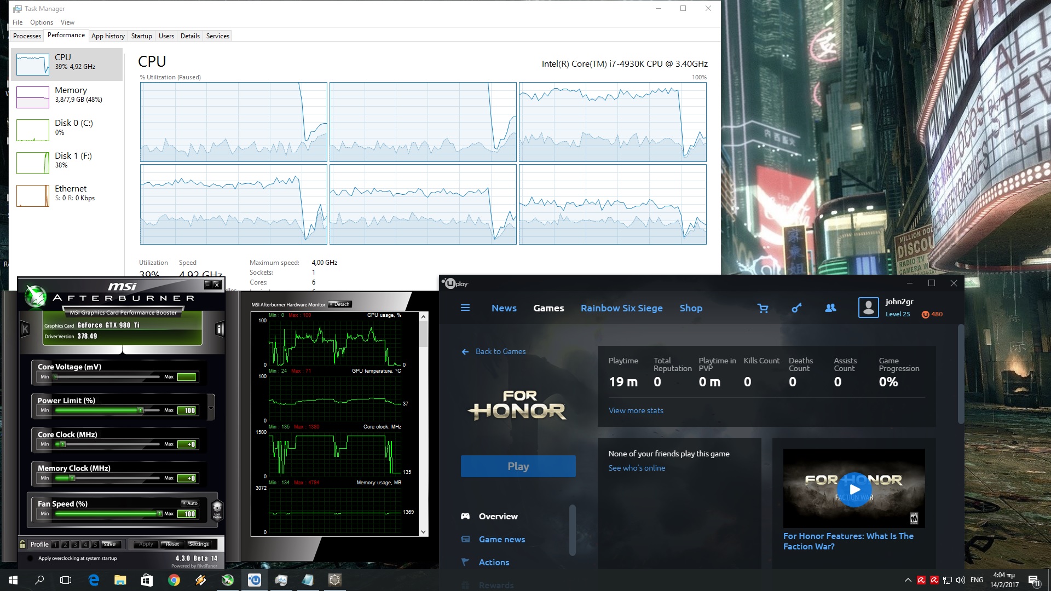Toggle the fan speed Auto button
Viewport: 1051px width, 591px height.
(x=190, y=503)
